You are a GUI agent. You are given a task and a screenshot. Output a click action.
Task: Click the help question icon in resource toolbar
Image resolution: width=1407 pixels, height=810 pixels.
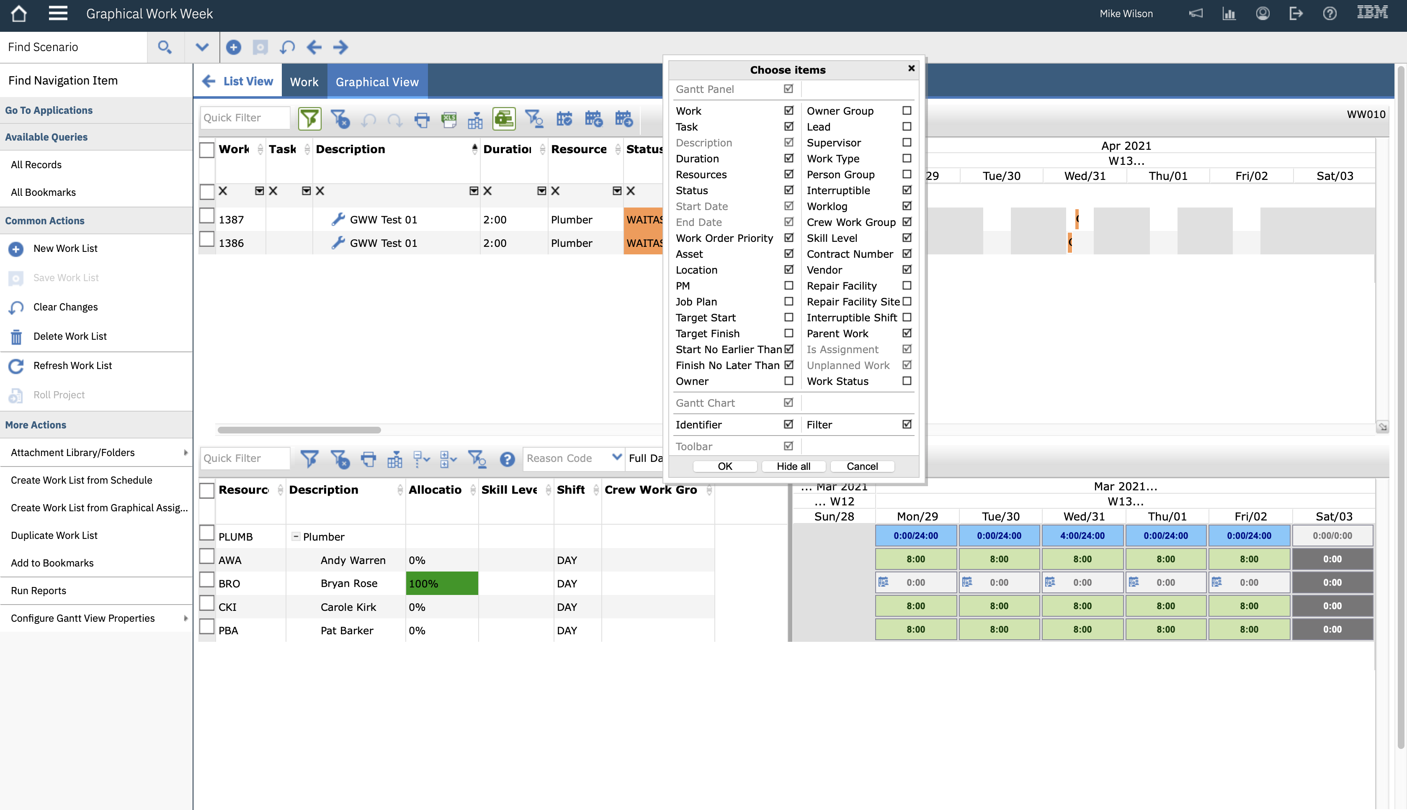(507, 459)
